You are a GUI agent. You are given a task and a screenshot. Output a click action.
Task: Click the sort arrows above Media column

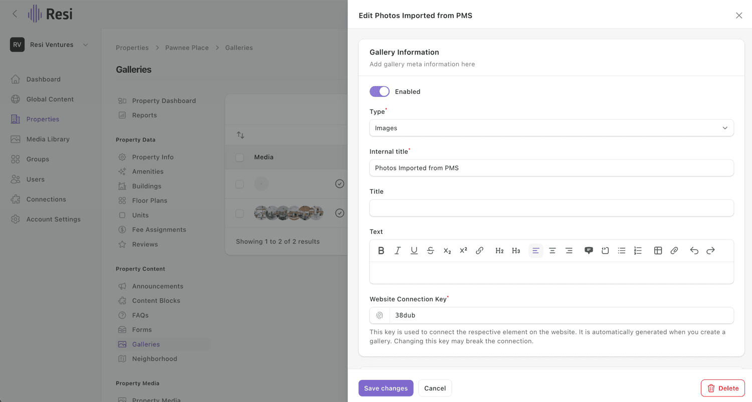[x=241, y=135]
